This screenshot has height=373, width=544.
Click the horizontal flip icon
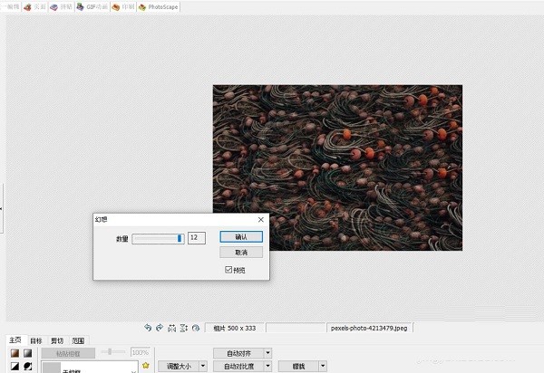point(171,328)
